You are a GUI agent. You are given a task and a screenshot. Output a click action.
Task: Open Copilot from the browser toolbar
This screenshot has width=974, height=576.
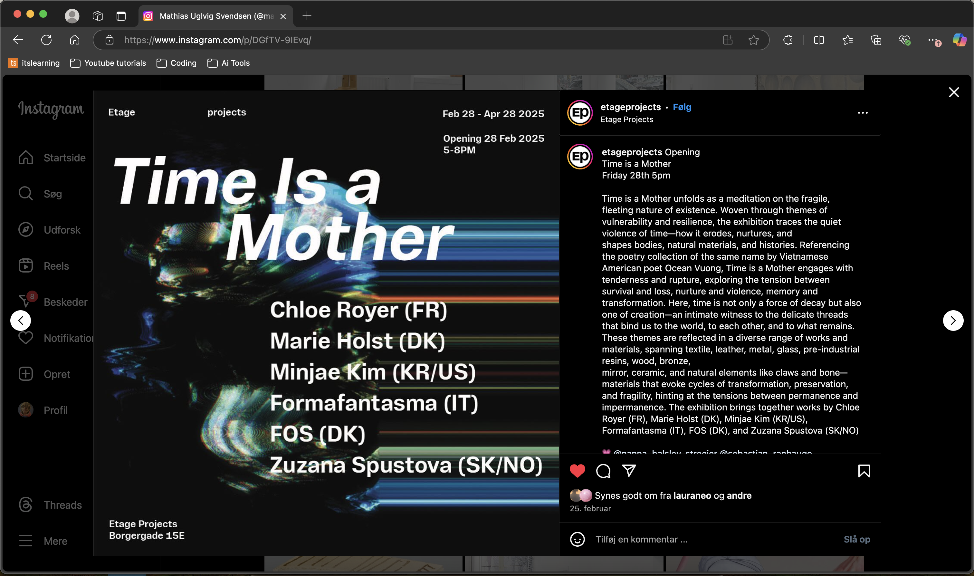959,40
